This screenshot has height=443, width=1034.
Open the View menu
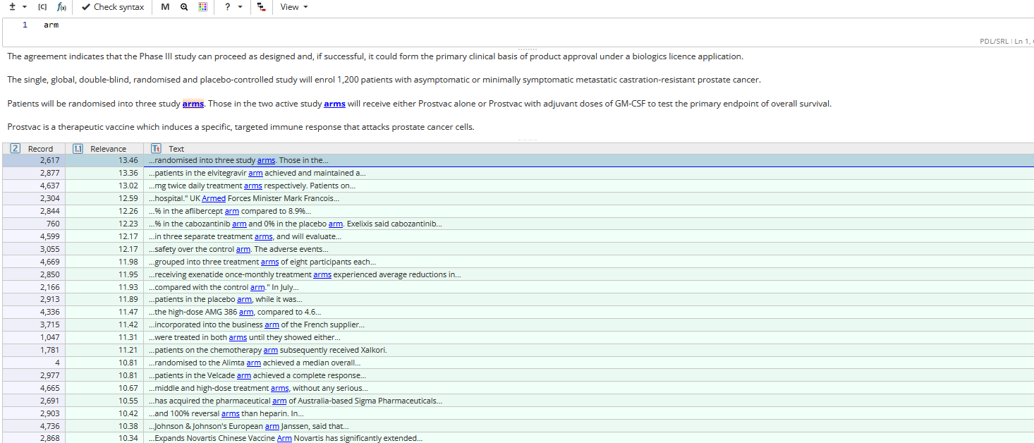tap(293, 7)
